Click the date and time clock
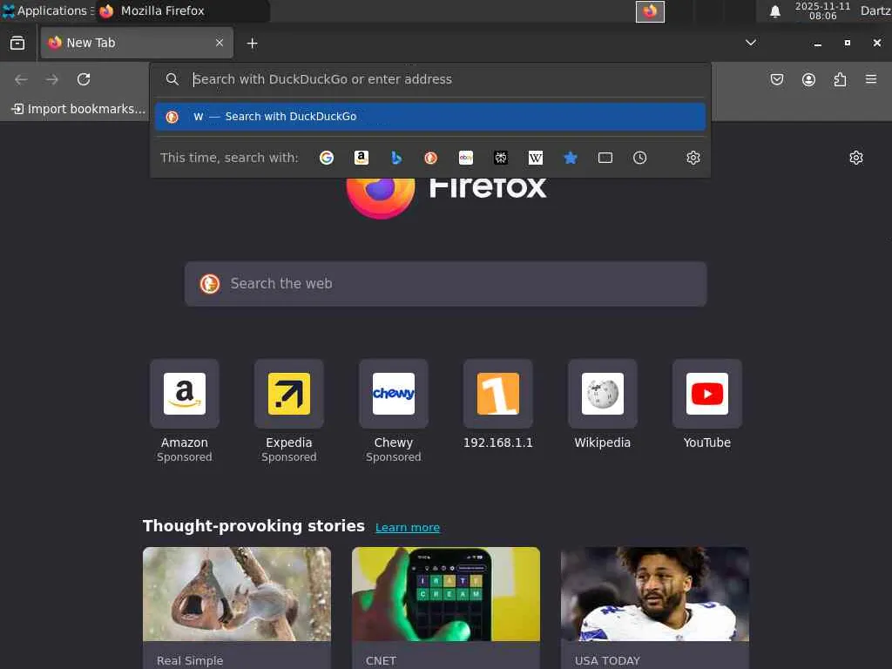Screen dimensions: 892x669 pyautogui.click(x=822, y=10)
